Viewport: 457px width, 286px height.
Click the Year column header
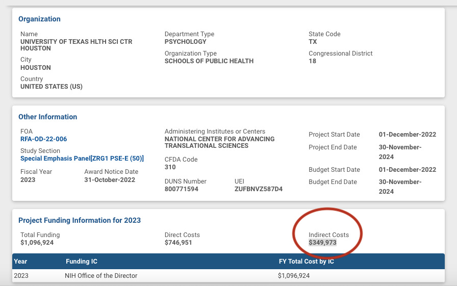pyautogui.click(x=20, y=261)
